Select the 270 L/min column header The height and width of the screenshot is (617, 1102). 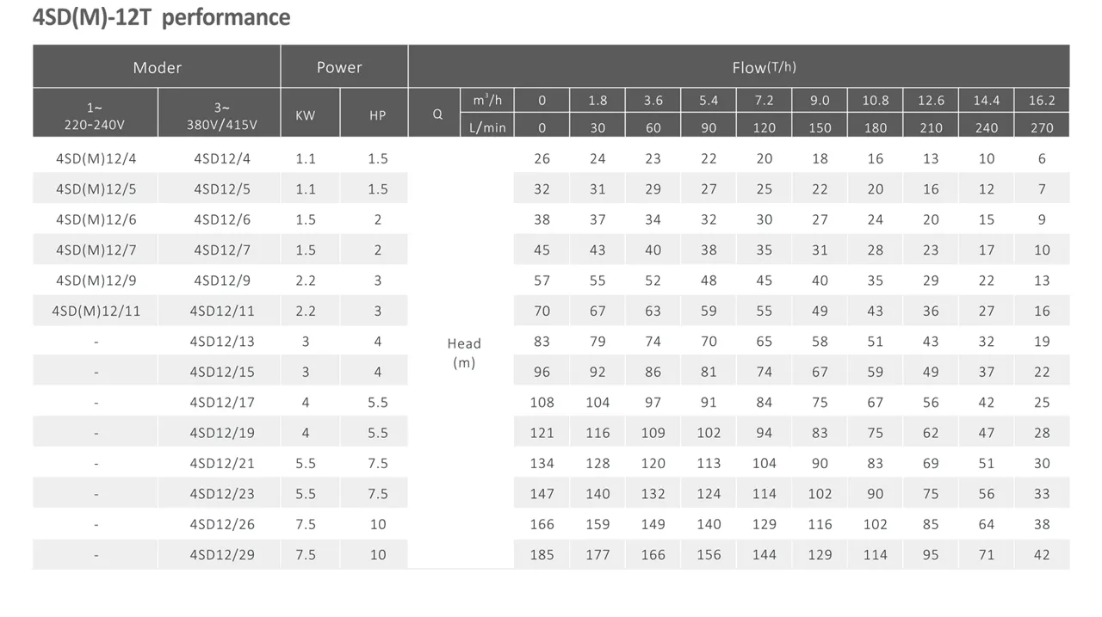coord(1042,127)
